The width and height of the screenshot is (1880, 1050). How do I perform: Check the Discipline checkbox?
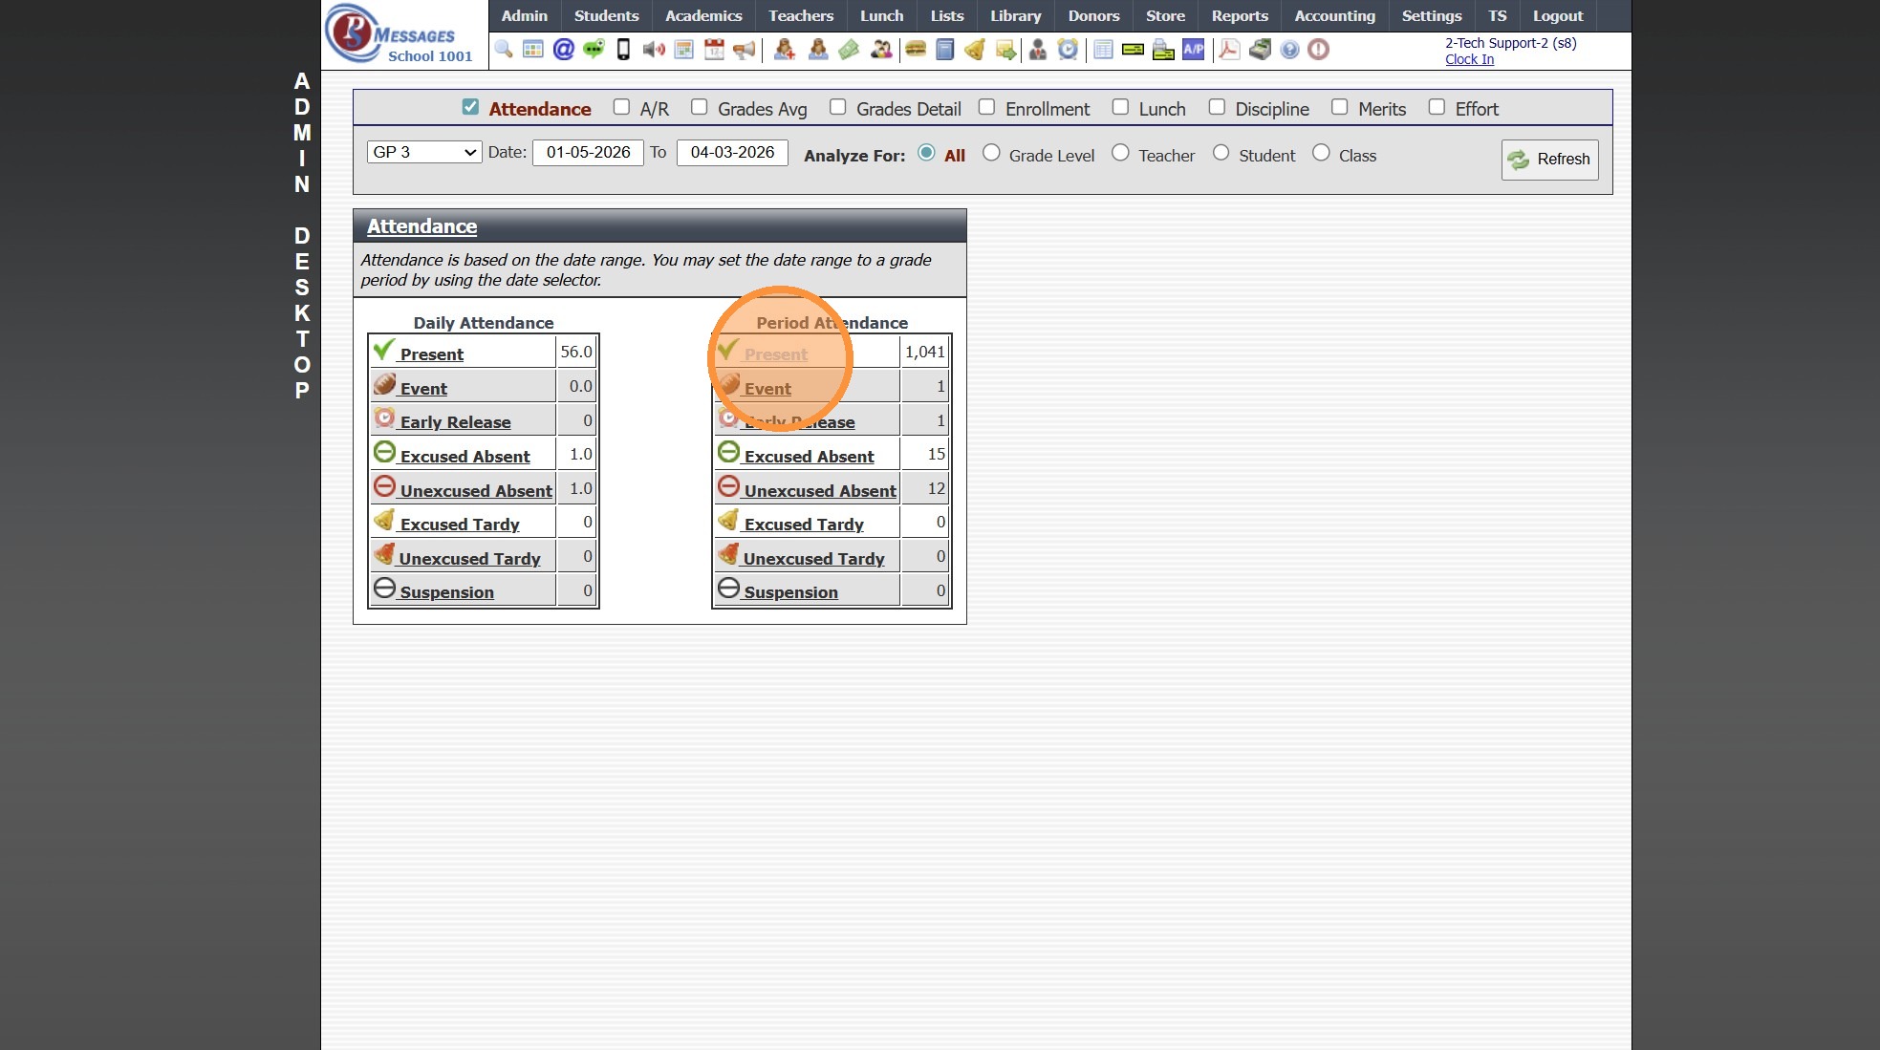coord(1217,107)
